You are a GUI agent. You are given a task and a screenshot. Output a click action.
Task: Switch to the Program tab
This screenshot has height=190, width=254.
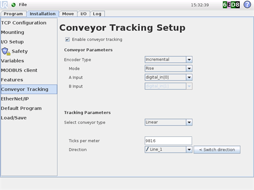pos(13,14)
